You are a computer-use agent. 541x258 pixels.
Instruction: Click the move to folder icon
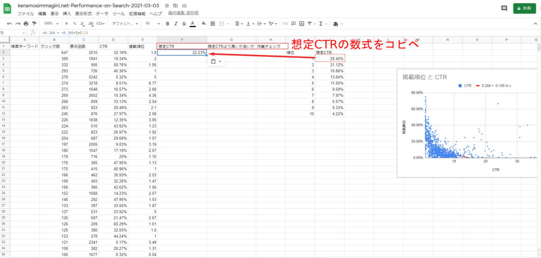[x=175, y=6]
